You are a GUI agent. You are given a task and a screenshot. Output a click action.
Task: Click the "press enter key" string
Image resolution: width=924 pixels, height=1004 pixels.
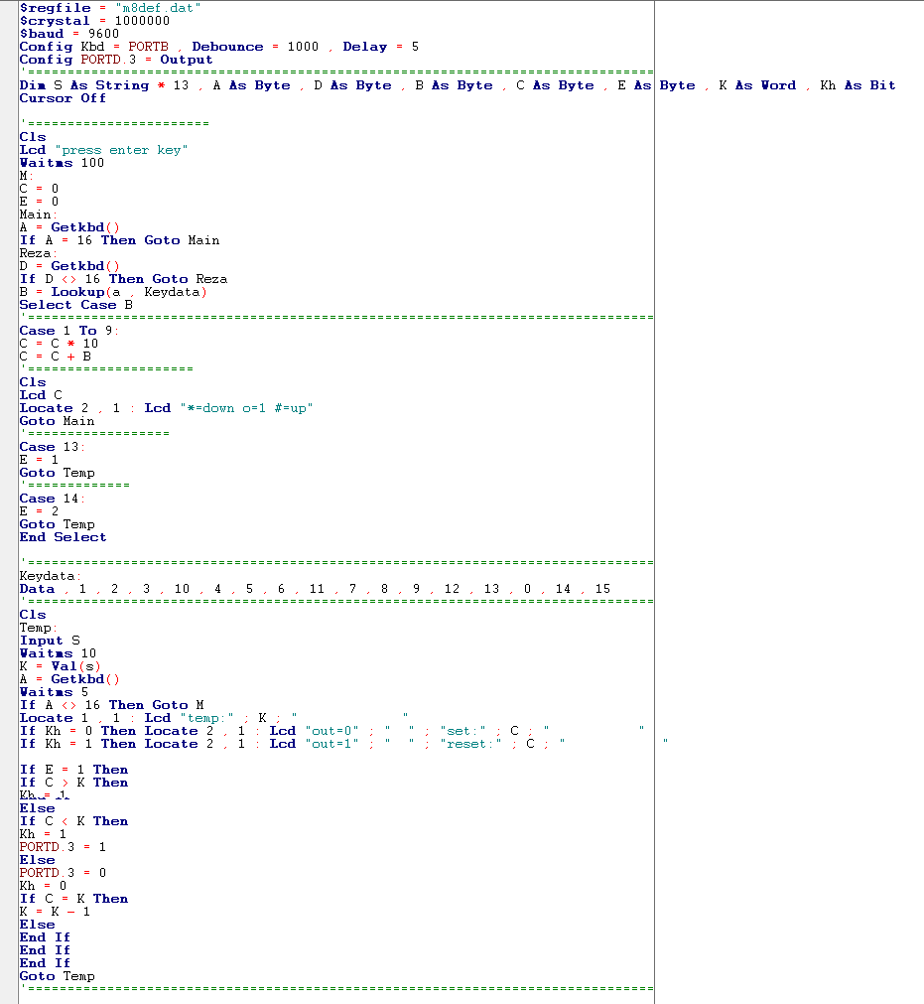[x=124, y=150]
